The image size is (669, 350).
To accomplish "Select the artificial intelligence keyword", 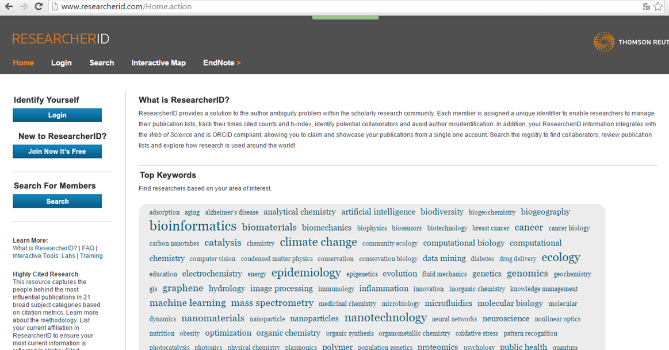I will point(378,212).
